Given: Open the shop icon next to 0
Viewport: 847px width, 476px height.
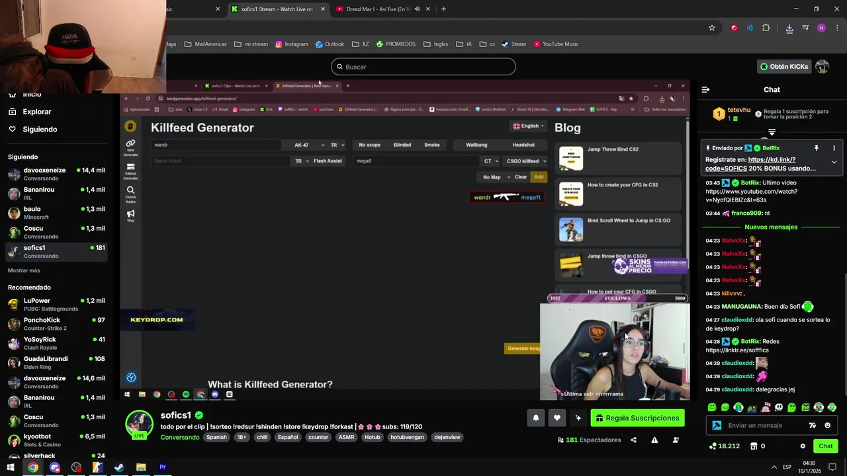Looking at the screenshot, I should [x=754, y=446].
